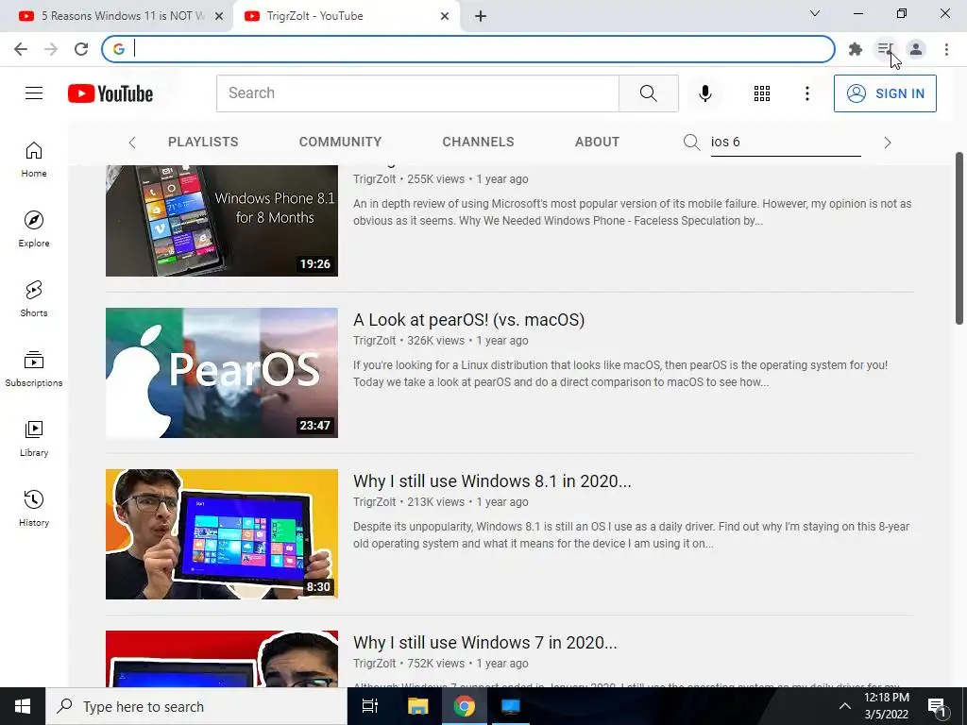Switch to the Community tab
Viewport: 967px width, 725px height.
pyautogui.click(x=340, y=142)
